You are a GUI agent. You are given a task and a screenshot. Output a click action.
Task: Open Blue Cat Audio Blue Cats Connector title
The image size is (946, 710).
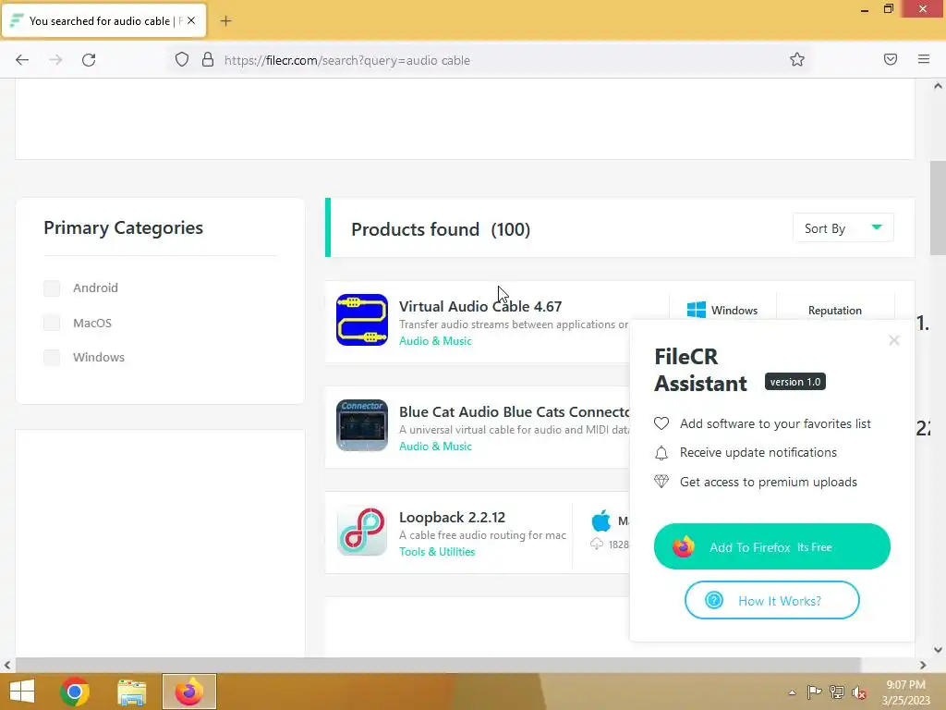(x=514, y=411)
